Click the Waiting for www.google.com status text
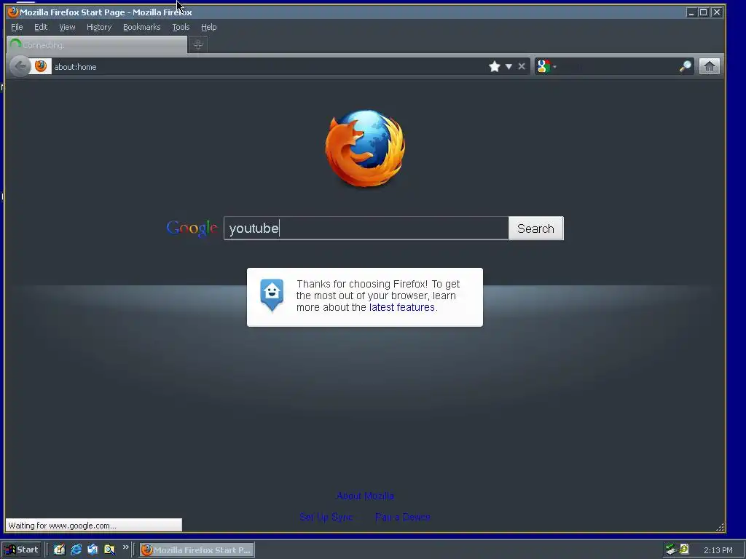 [x=63, y=526]
